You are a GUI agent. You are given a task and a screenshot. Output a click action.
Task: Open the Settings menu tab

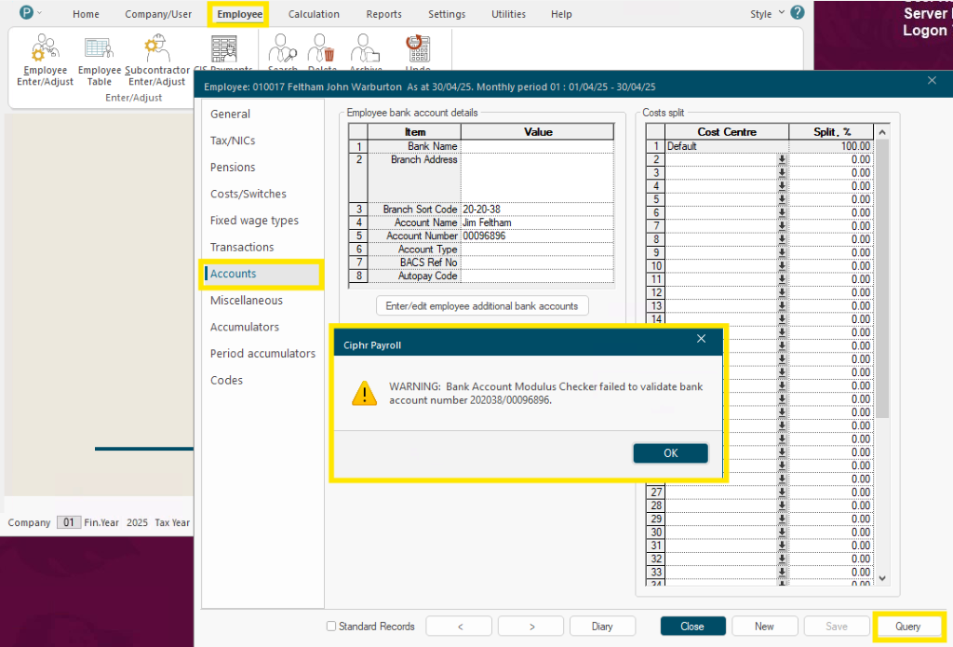pos(447,14)
